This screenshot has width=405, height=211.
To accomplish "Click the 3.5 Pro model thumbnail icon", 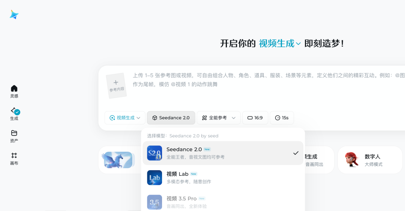I will [154, 202].
